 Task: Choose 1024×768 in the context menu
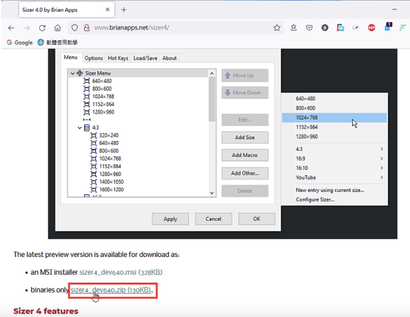point(334,117)
